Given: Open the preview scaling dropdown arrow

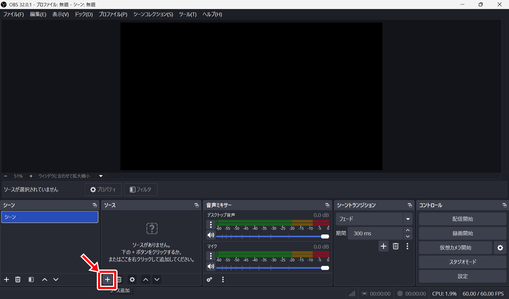Looking at the screenshot, I should point(101,176).
